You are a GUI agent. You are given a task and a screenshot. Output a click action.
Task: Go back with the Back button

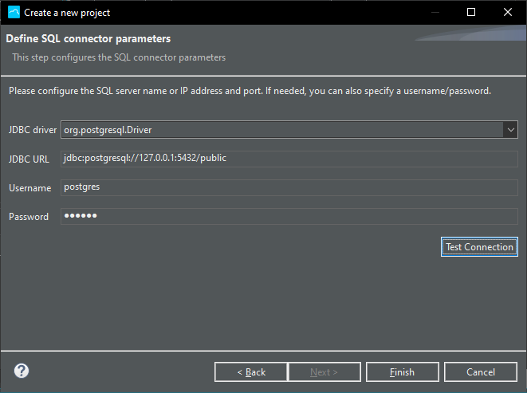(x=251, y=371)
